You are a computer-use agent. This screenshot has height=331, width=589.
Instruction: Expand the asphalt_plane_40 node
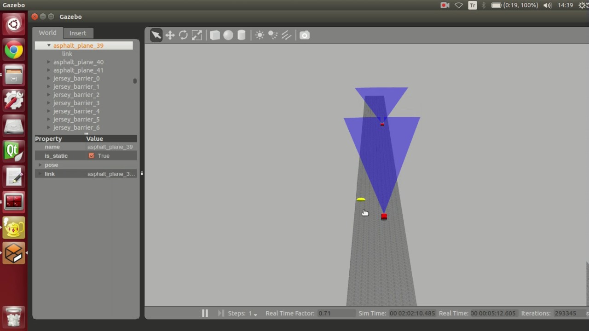(x=49, y=62)
